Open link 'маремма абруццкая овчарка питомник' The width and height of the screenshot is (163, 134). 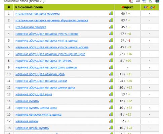pyautogui.click(x=43, y=61)
